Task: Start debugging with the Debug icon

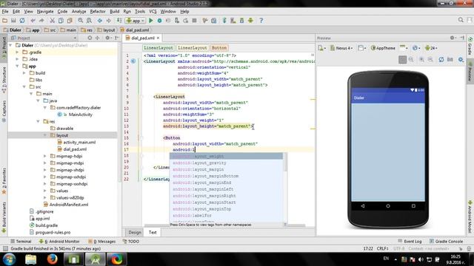Action: pyautogui.click(x=160, y=21)
